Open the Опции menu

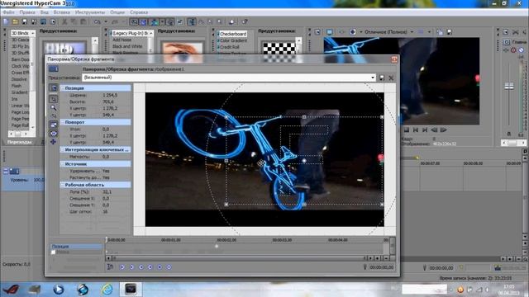pos(117,12)
